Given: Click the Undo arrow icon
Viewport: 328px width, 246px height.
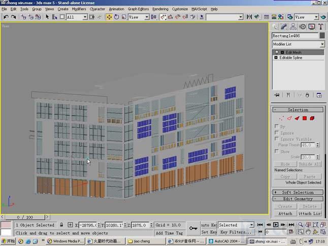Looking at the screenshot, I should tap(6, 17).
